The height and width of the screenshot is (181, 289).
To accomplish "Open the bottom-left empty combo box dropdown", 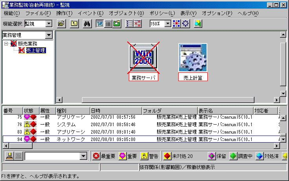I will [84, 156].
